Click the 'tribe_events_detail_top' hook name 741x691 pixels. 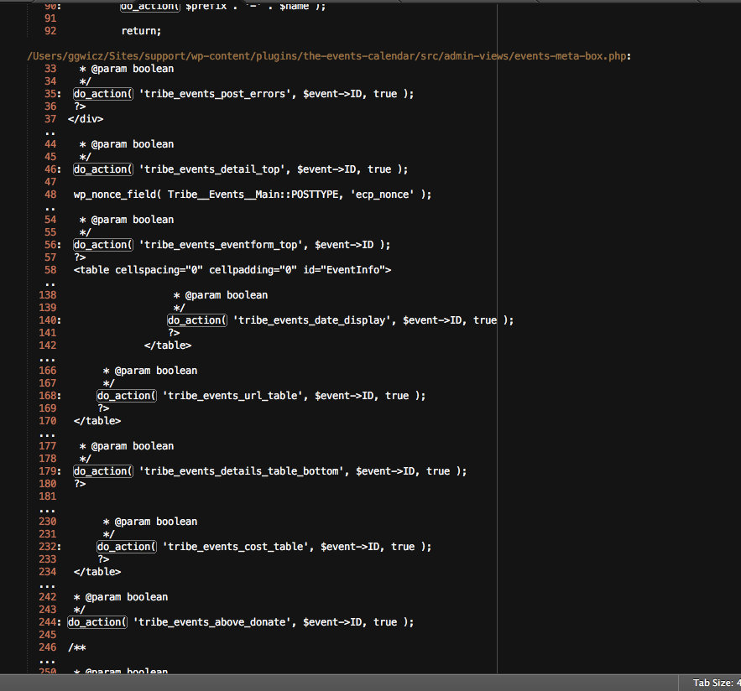pyautogui.click(x=211, y=169)
